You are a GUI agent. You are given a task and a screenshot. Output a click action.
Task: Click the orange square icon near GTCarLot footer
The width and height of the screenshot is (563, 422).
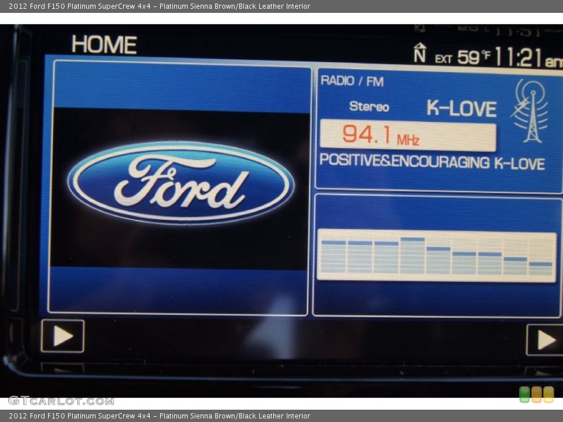pyautogui.click(x=537, y=394)
